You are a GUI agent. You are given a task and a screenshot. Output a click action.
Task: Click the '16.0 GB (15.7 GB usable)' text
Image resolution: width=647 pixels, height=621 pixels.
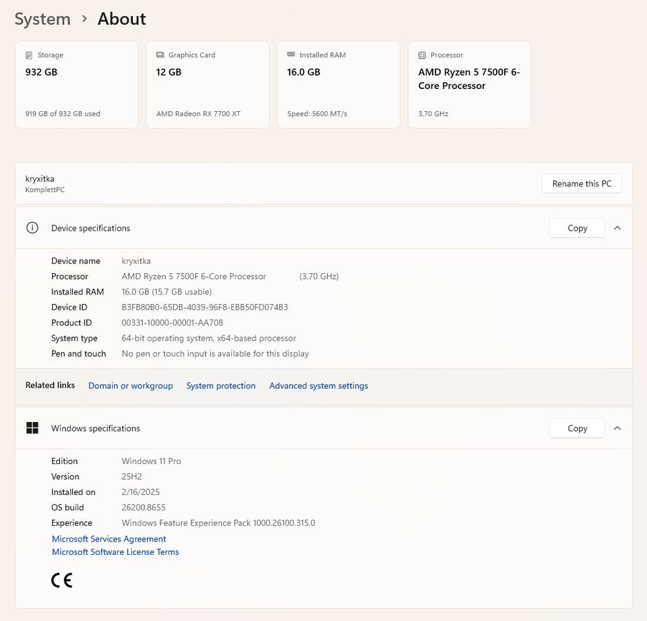point(166,292)
